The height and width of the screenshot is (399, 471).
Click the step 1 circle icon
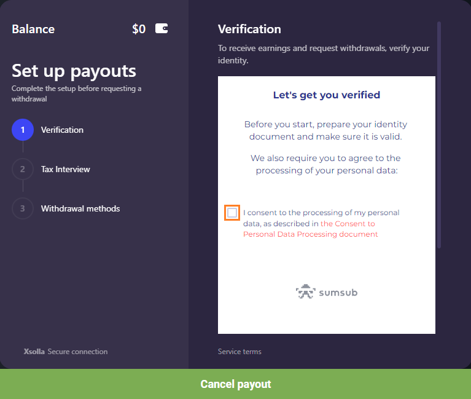pyautogui.click(x=23, y=130)
